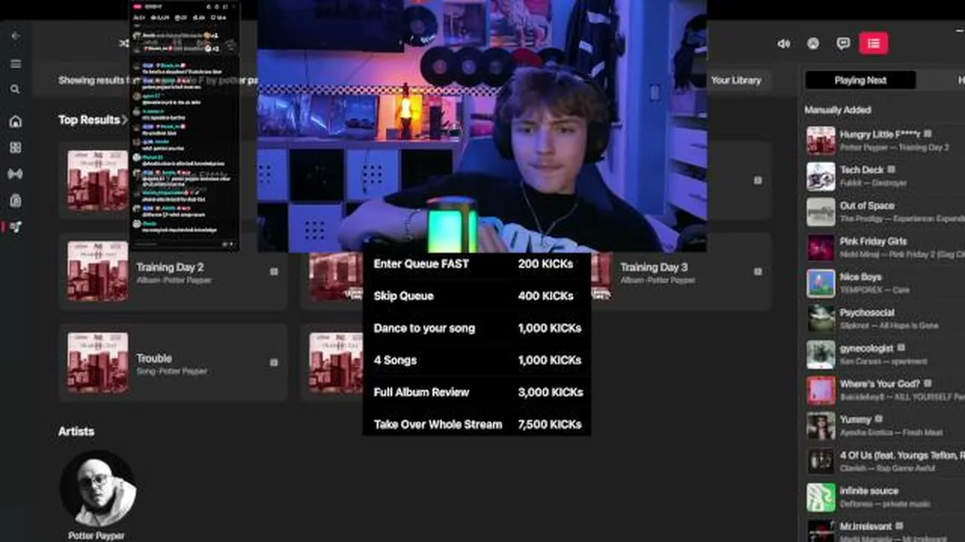The image size is (965, 542).
Task: Open the Trouble song result
Action: [x=173, y=363]
